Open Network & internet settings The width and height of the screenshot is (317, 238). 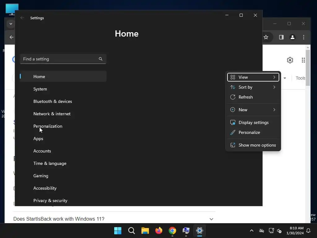pos(63,114)
